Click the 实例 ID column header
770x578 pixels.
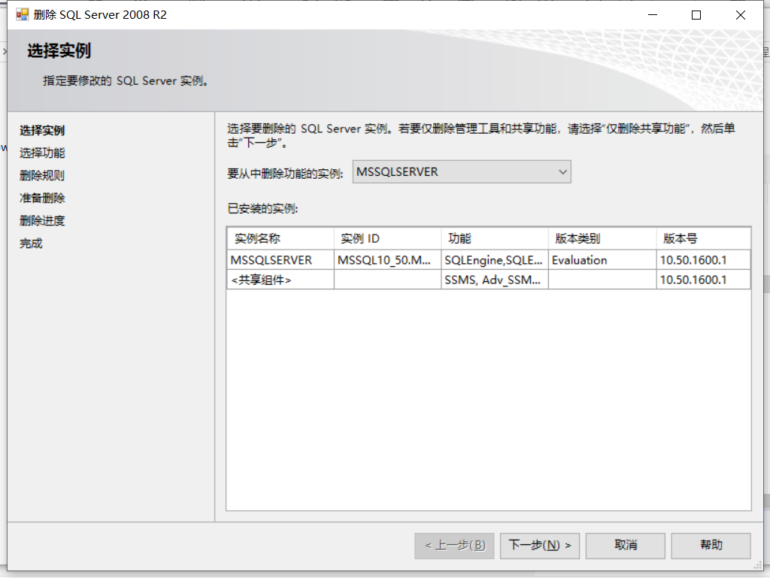[387, 238]
